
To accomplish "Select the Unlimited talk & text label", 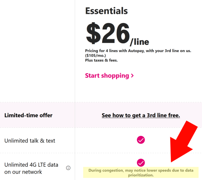I will coord(30,141).
